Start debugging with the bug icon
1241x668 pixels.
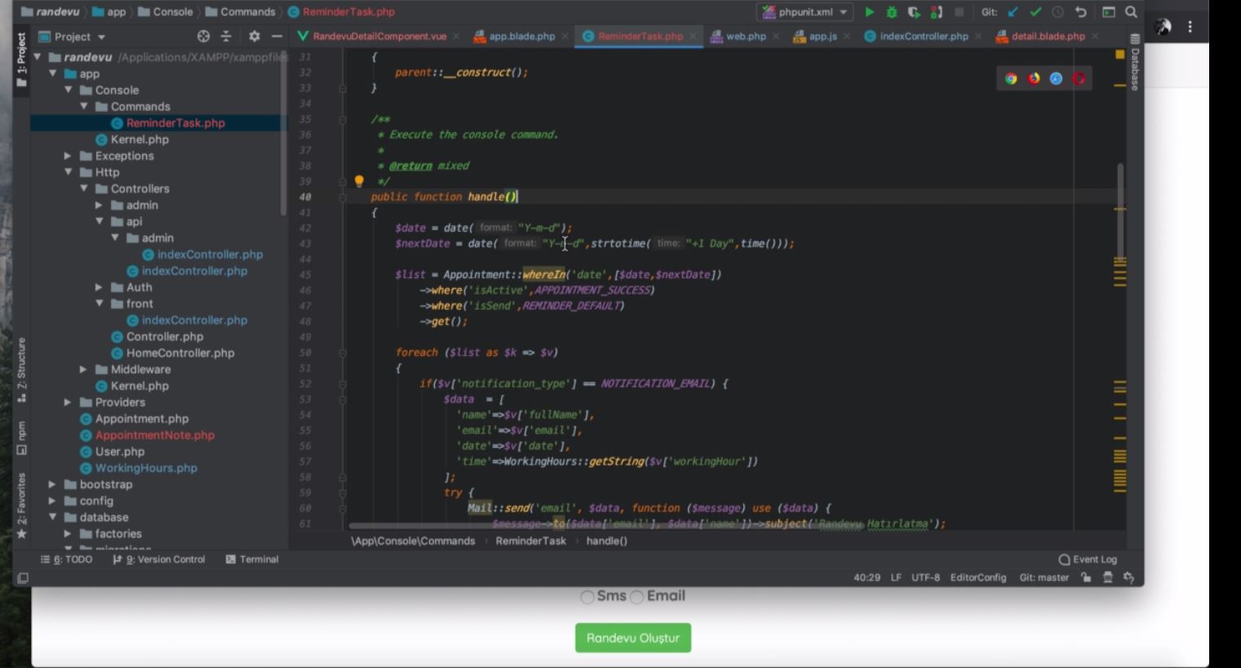pos(891,12)
